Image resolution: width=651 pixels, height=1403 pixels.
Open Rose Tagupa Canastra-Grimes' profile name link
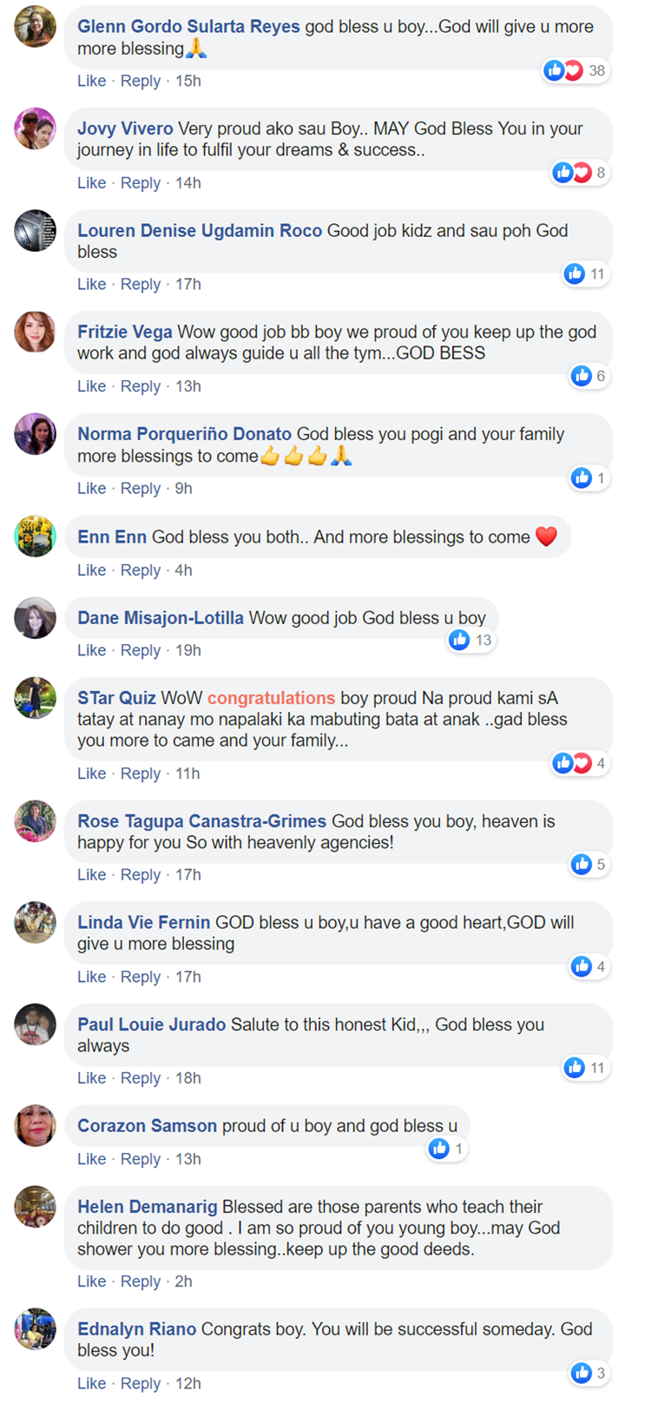[201, 821]
